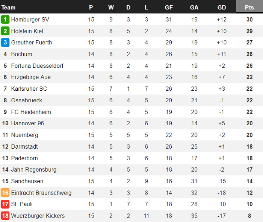This screenshot has height=222, width=263.
Task: Sort by GD column header
Action: (x=222, y=8)
